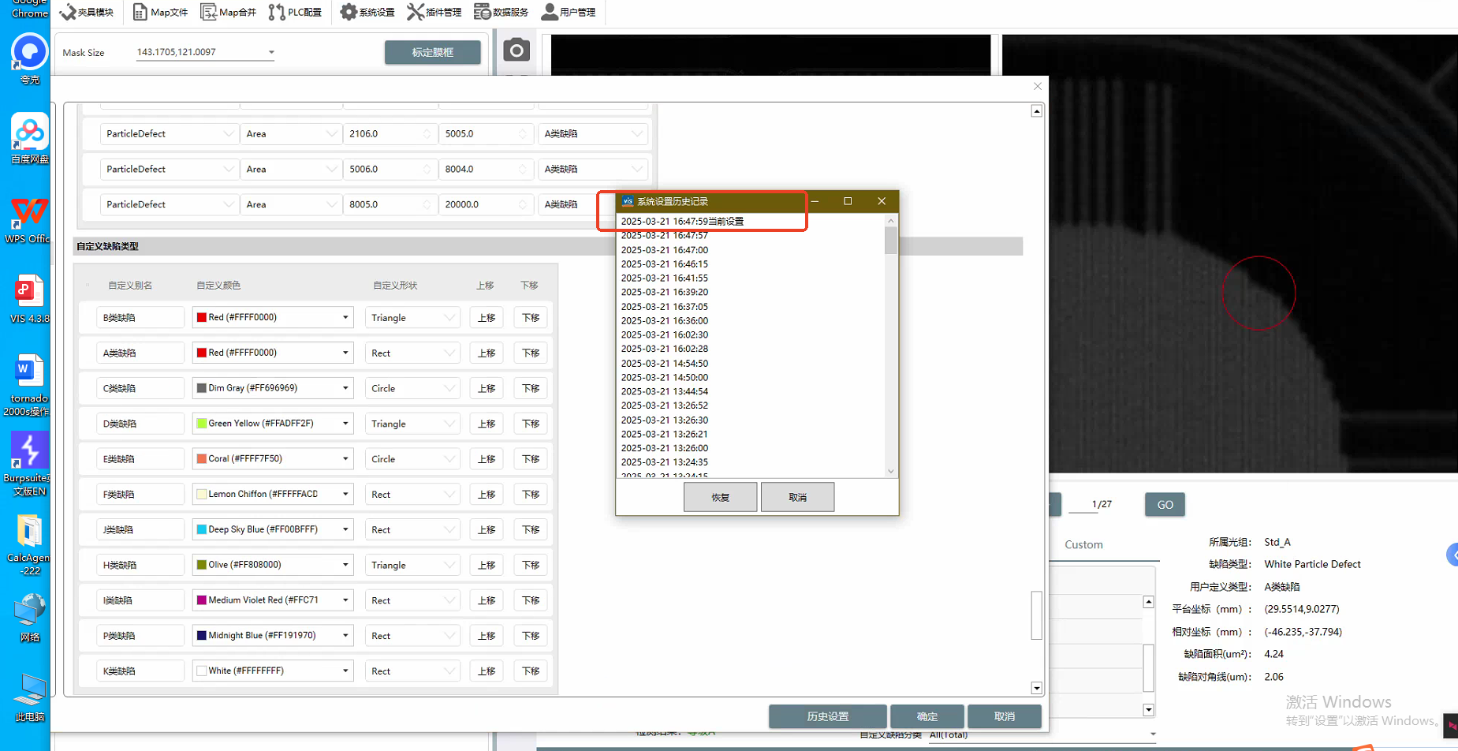The image size is (1458, 751).
Task: Open the 此电脑 desktop icon
Action: coord(29,697)
